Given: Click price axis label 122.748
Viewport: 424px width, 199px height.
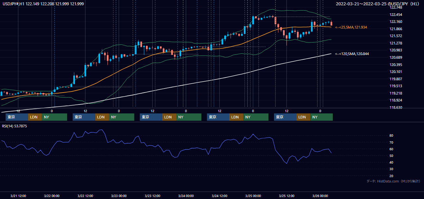Looking at the screenshot, I should pyautogui.click(x=396, y=7).
